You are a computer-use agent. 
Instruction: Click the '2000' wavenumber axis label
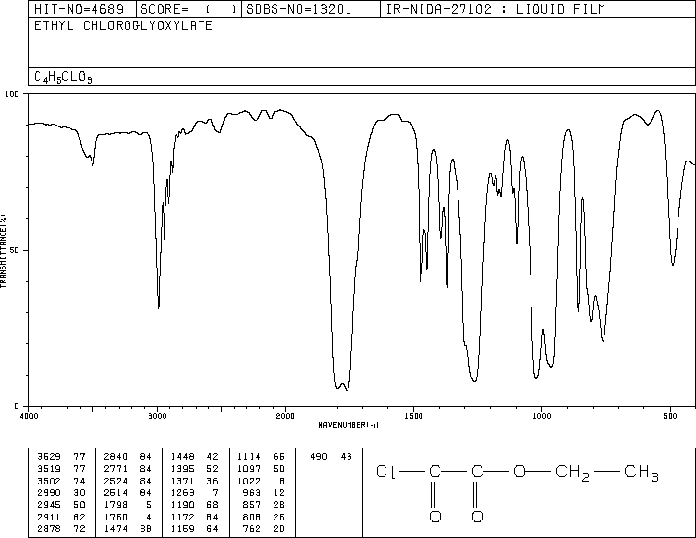tap(285, 416)
